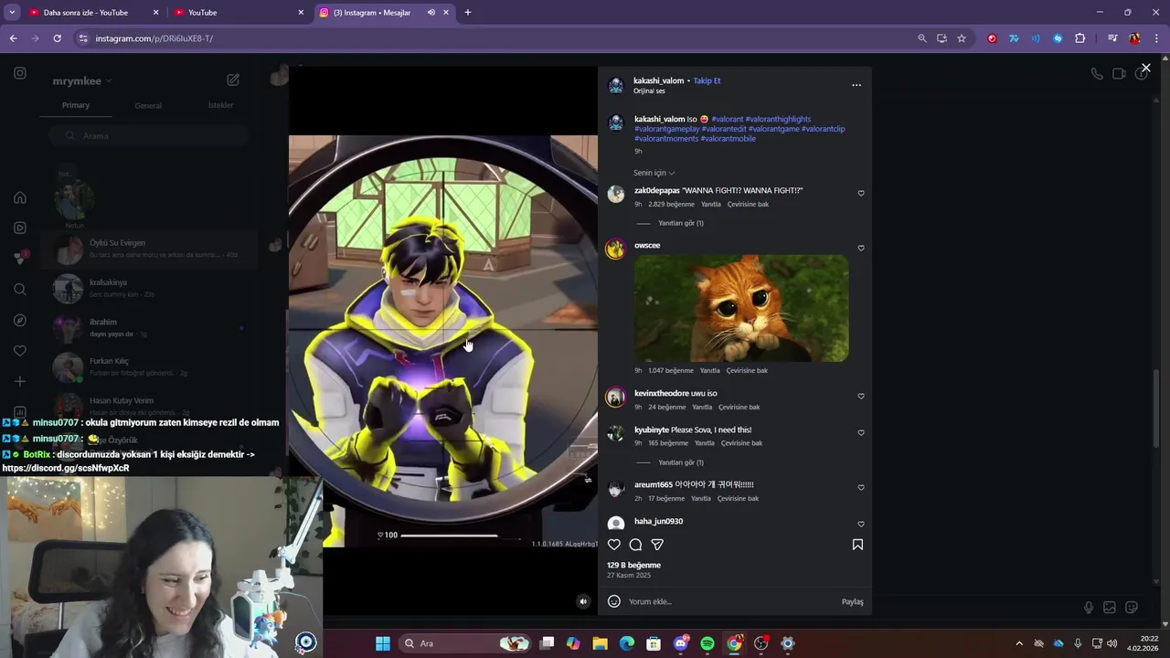
Task: Open Discord from the taskbar
Action: pos(681,643)
